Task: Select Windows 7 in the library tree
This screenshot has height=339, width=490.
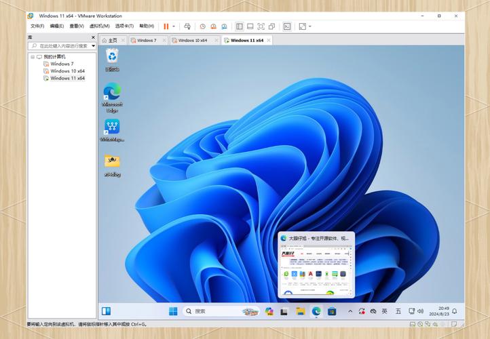Action: tap(62, 64)
